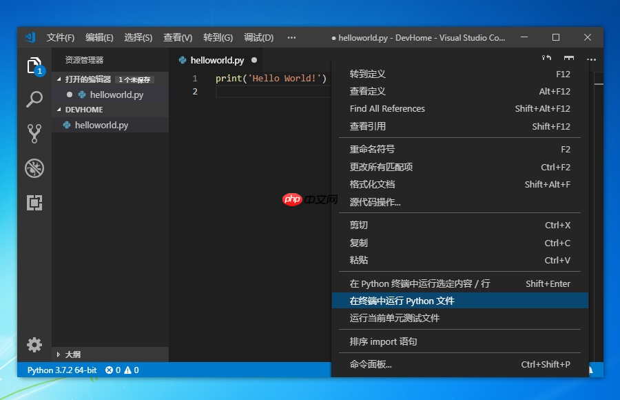
Task: Open the Explorer files icon in activity bar
Action: point(34,66)
